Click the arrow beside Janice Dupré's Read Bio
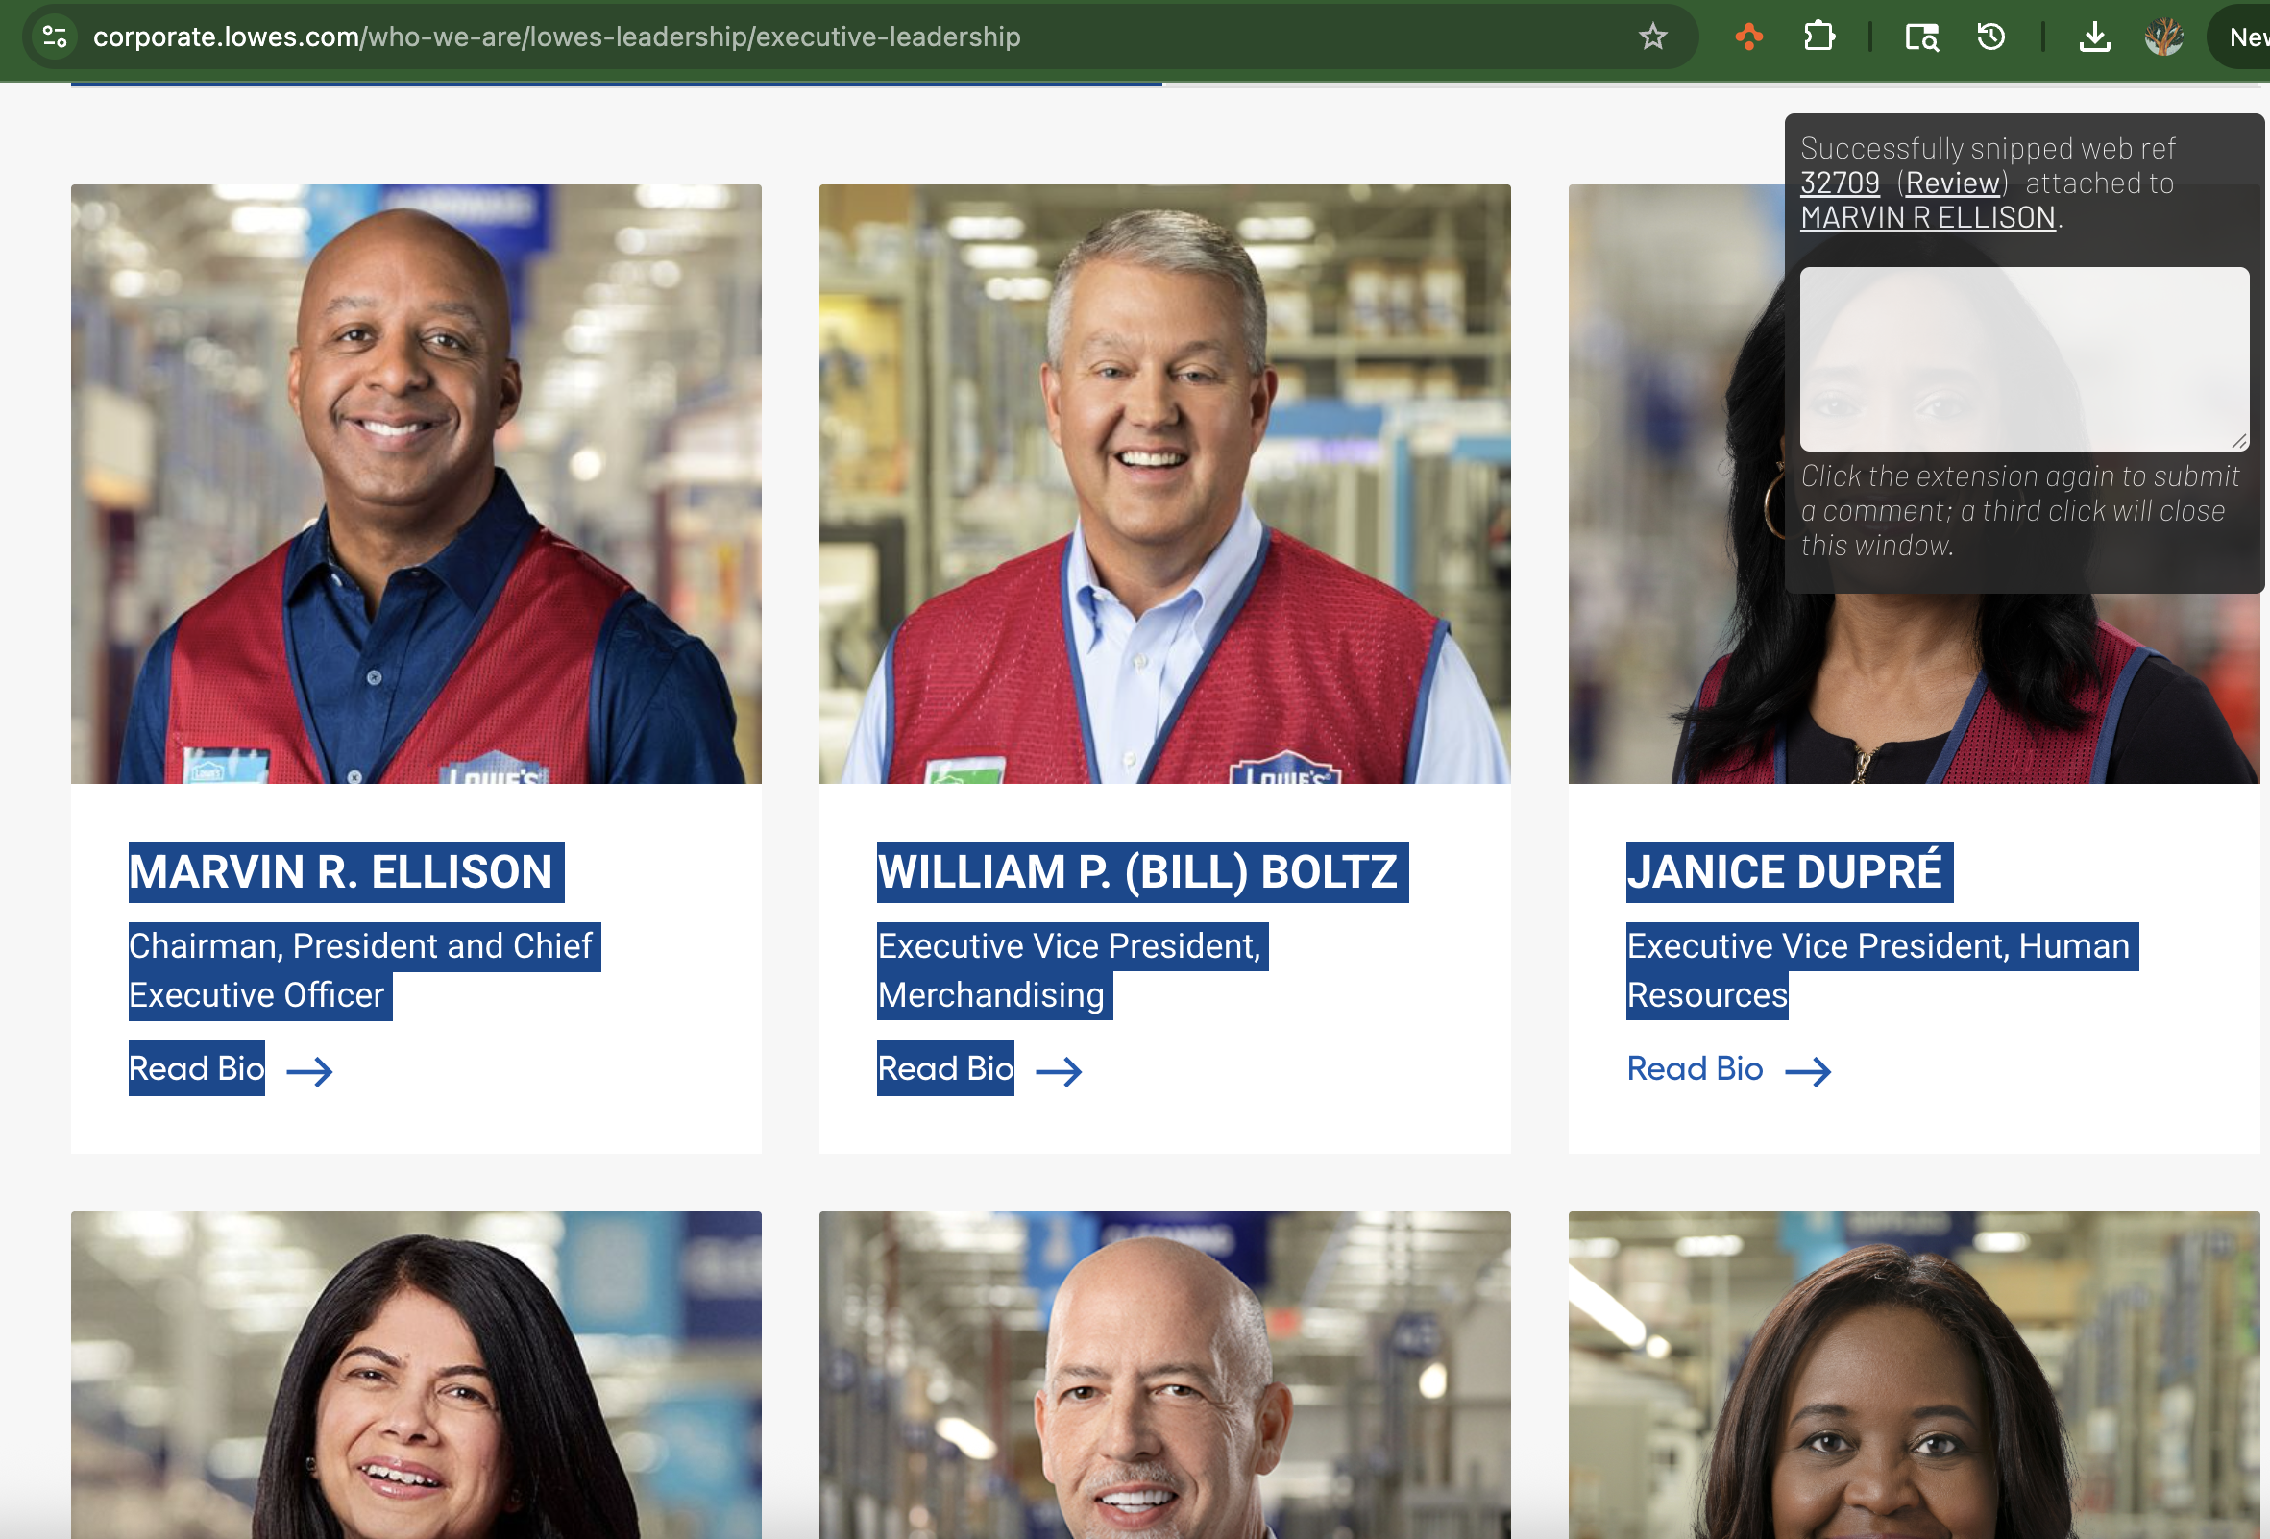Viewport: 2270px width, 1539px height. [x=1808, y=1071]
